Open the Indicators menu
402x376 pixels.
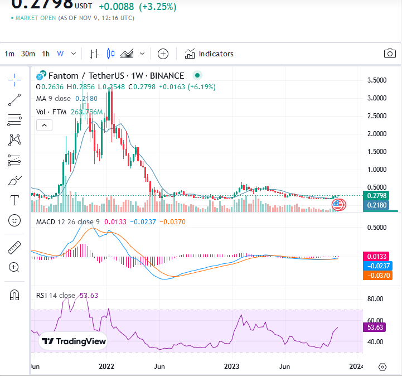209,54
